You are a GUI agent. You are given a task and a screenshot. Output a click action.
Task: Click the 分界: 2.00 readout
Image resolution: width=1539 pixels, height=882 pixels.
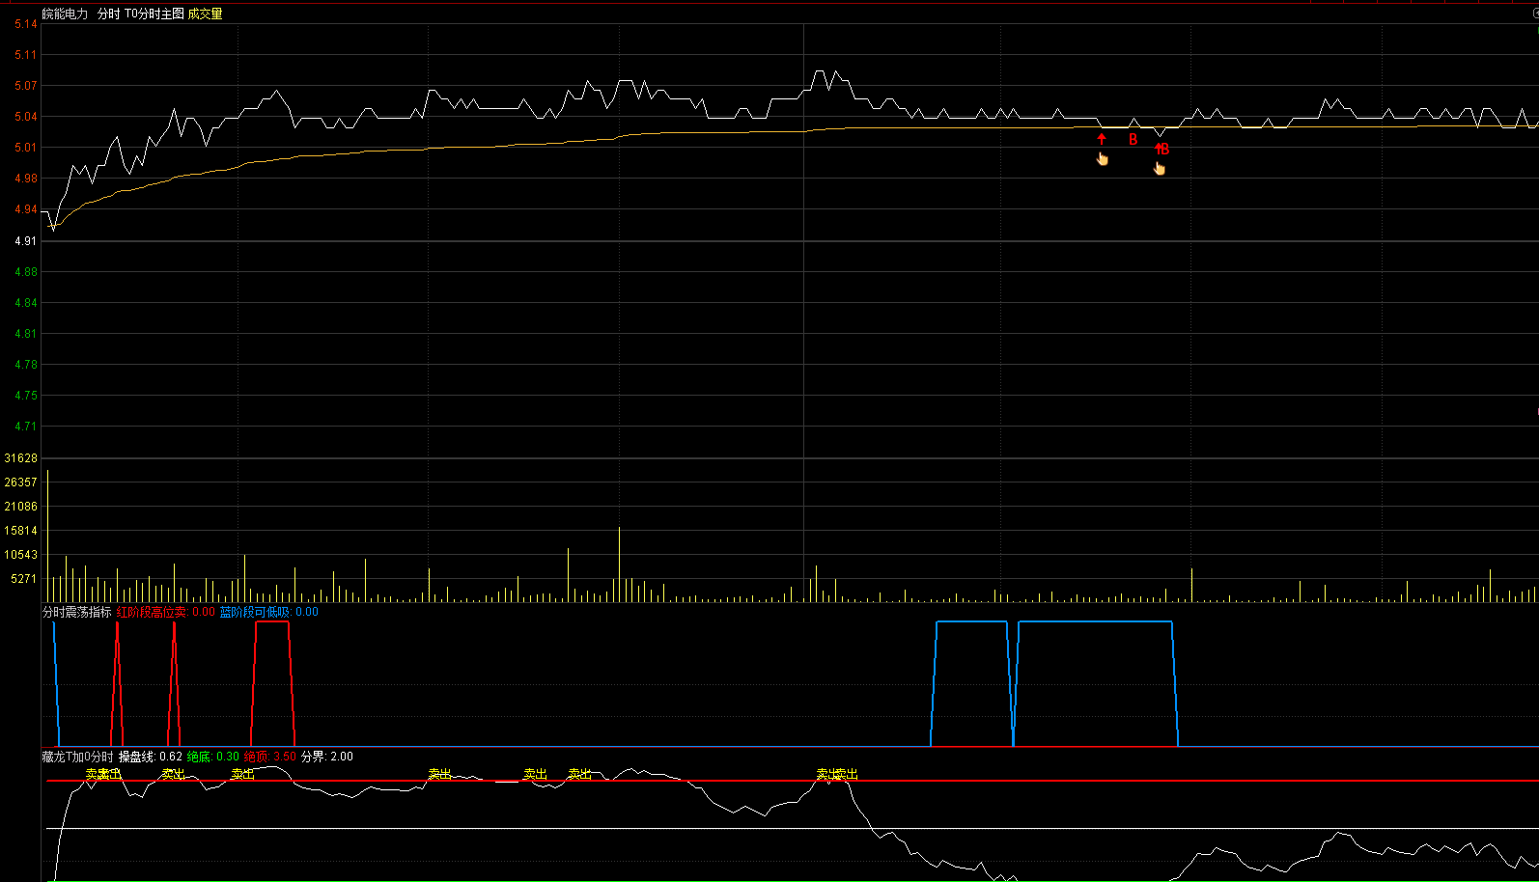[326, 757]
